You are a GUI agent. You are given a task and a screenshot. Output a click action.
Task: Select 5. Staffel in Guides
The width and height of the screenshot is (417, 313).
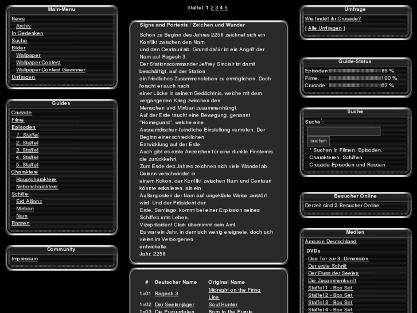pos(27,165)
